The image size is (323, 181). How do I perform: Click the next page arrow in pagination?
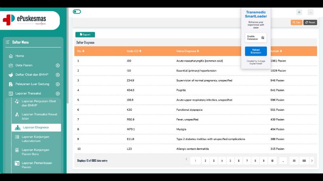312,161
